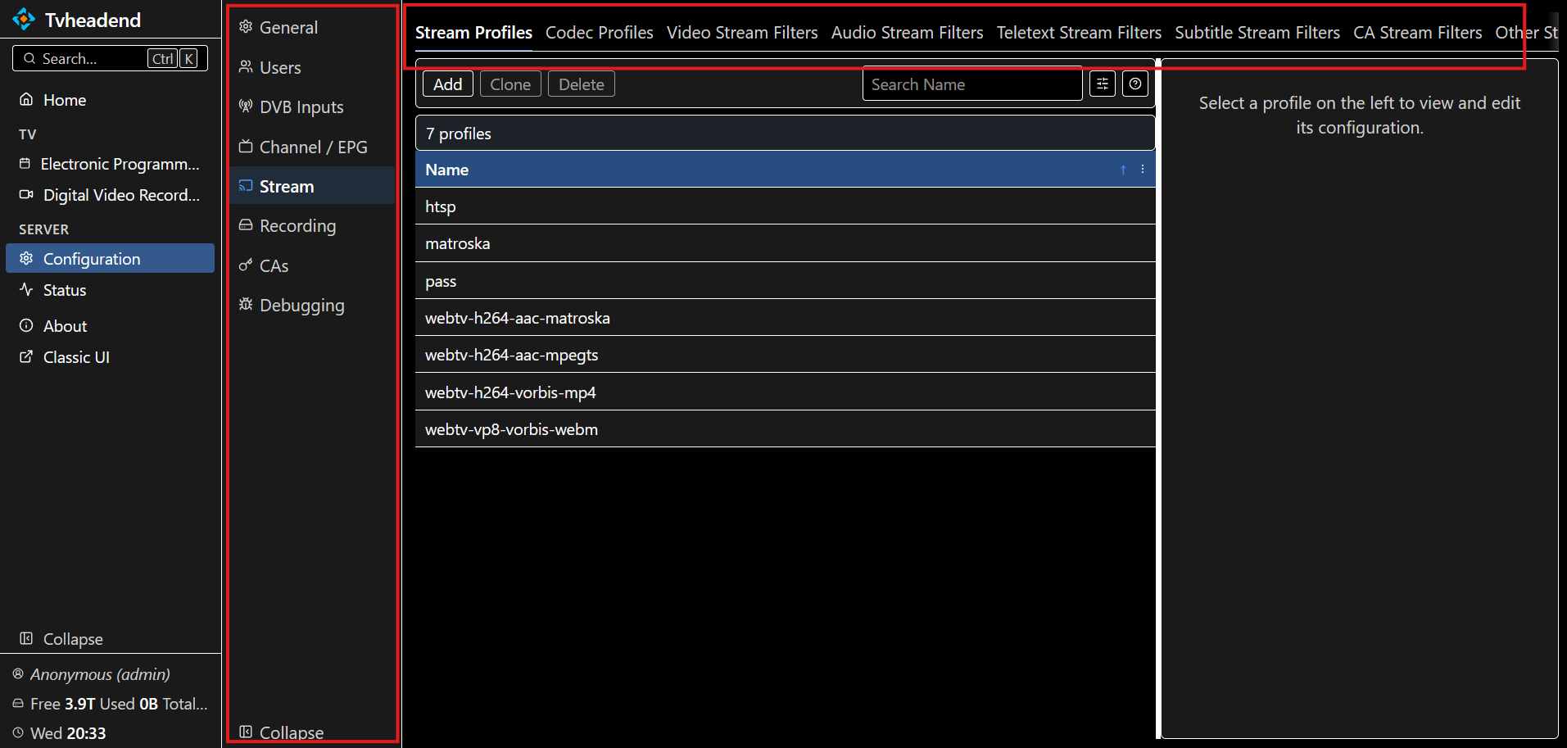Switch to Video Stream Filters tab
The image size is (1567, 748).
coord(742,33)
